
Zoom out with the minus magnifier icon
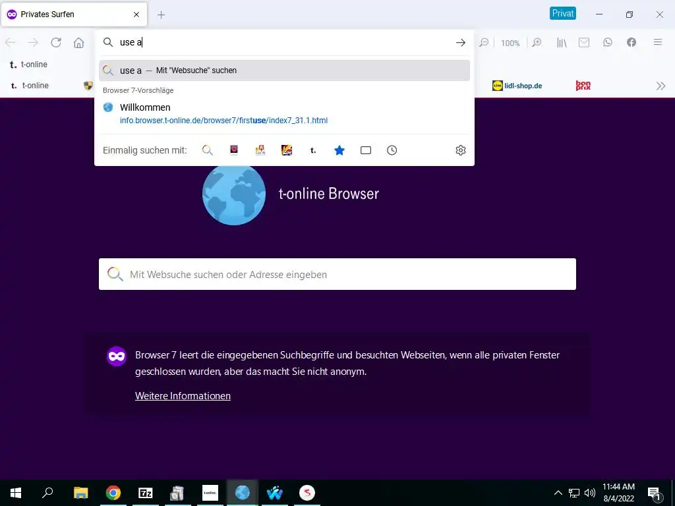pos(484,42)
